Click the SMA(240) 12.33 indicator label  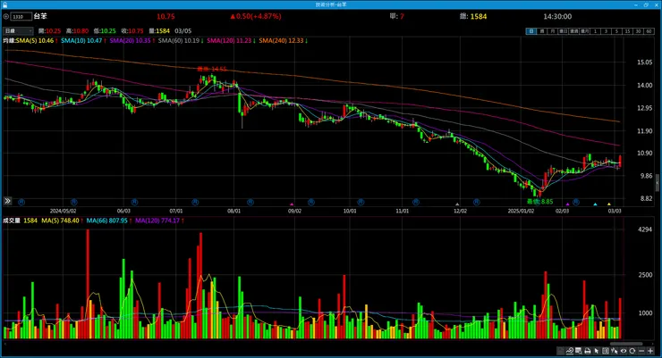[x=281, y=40]
